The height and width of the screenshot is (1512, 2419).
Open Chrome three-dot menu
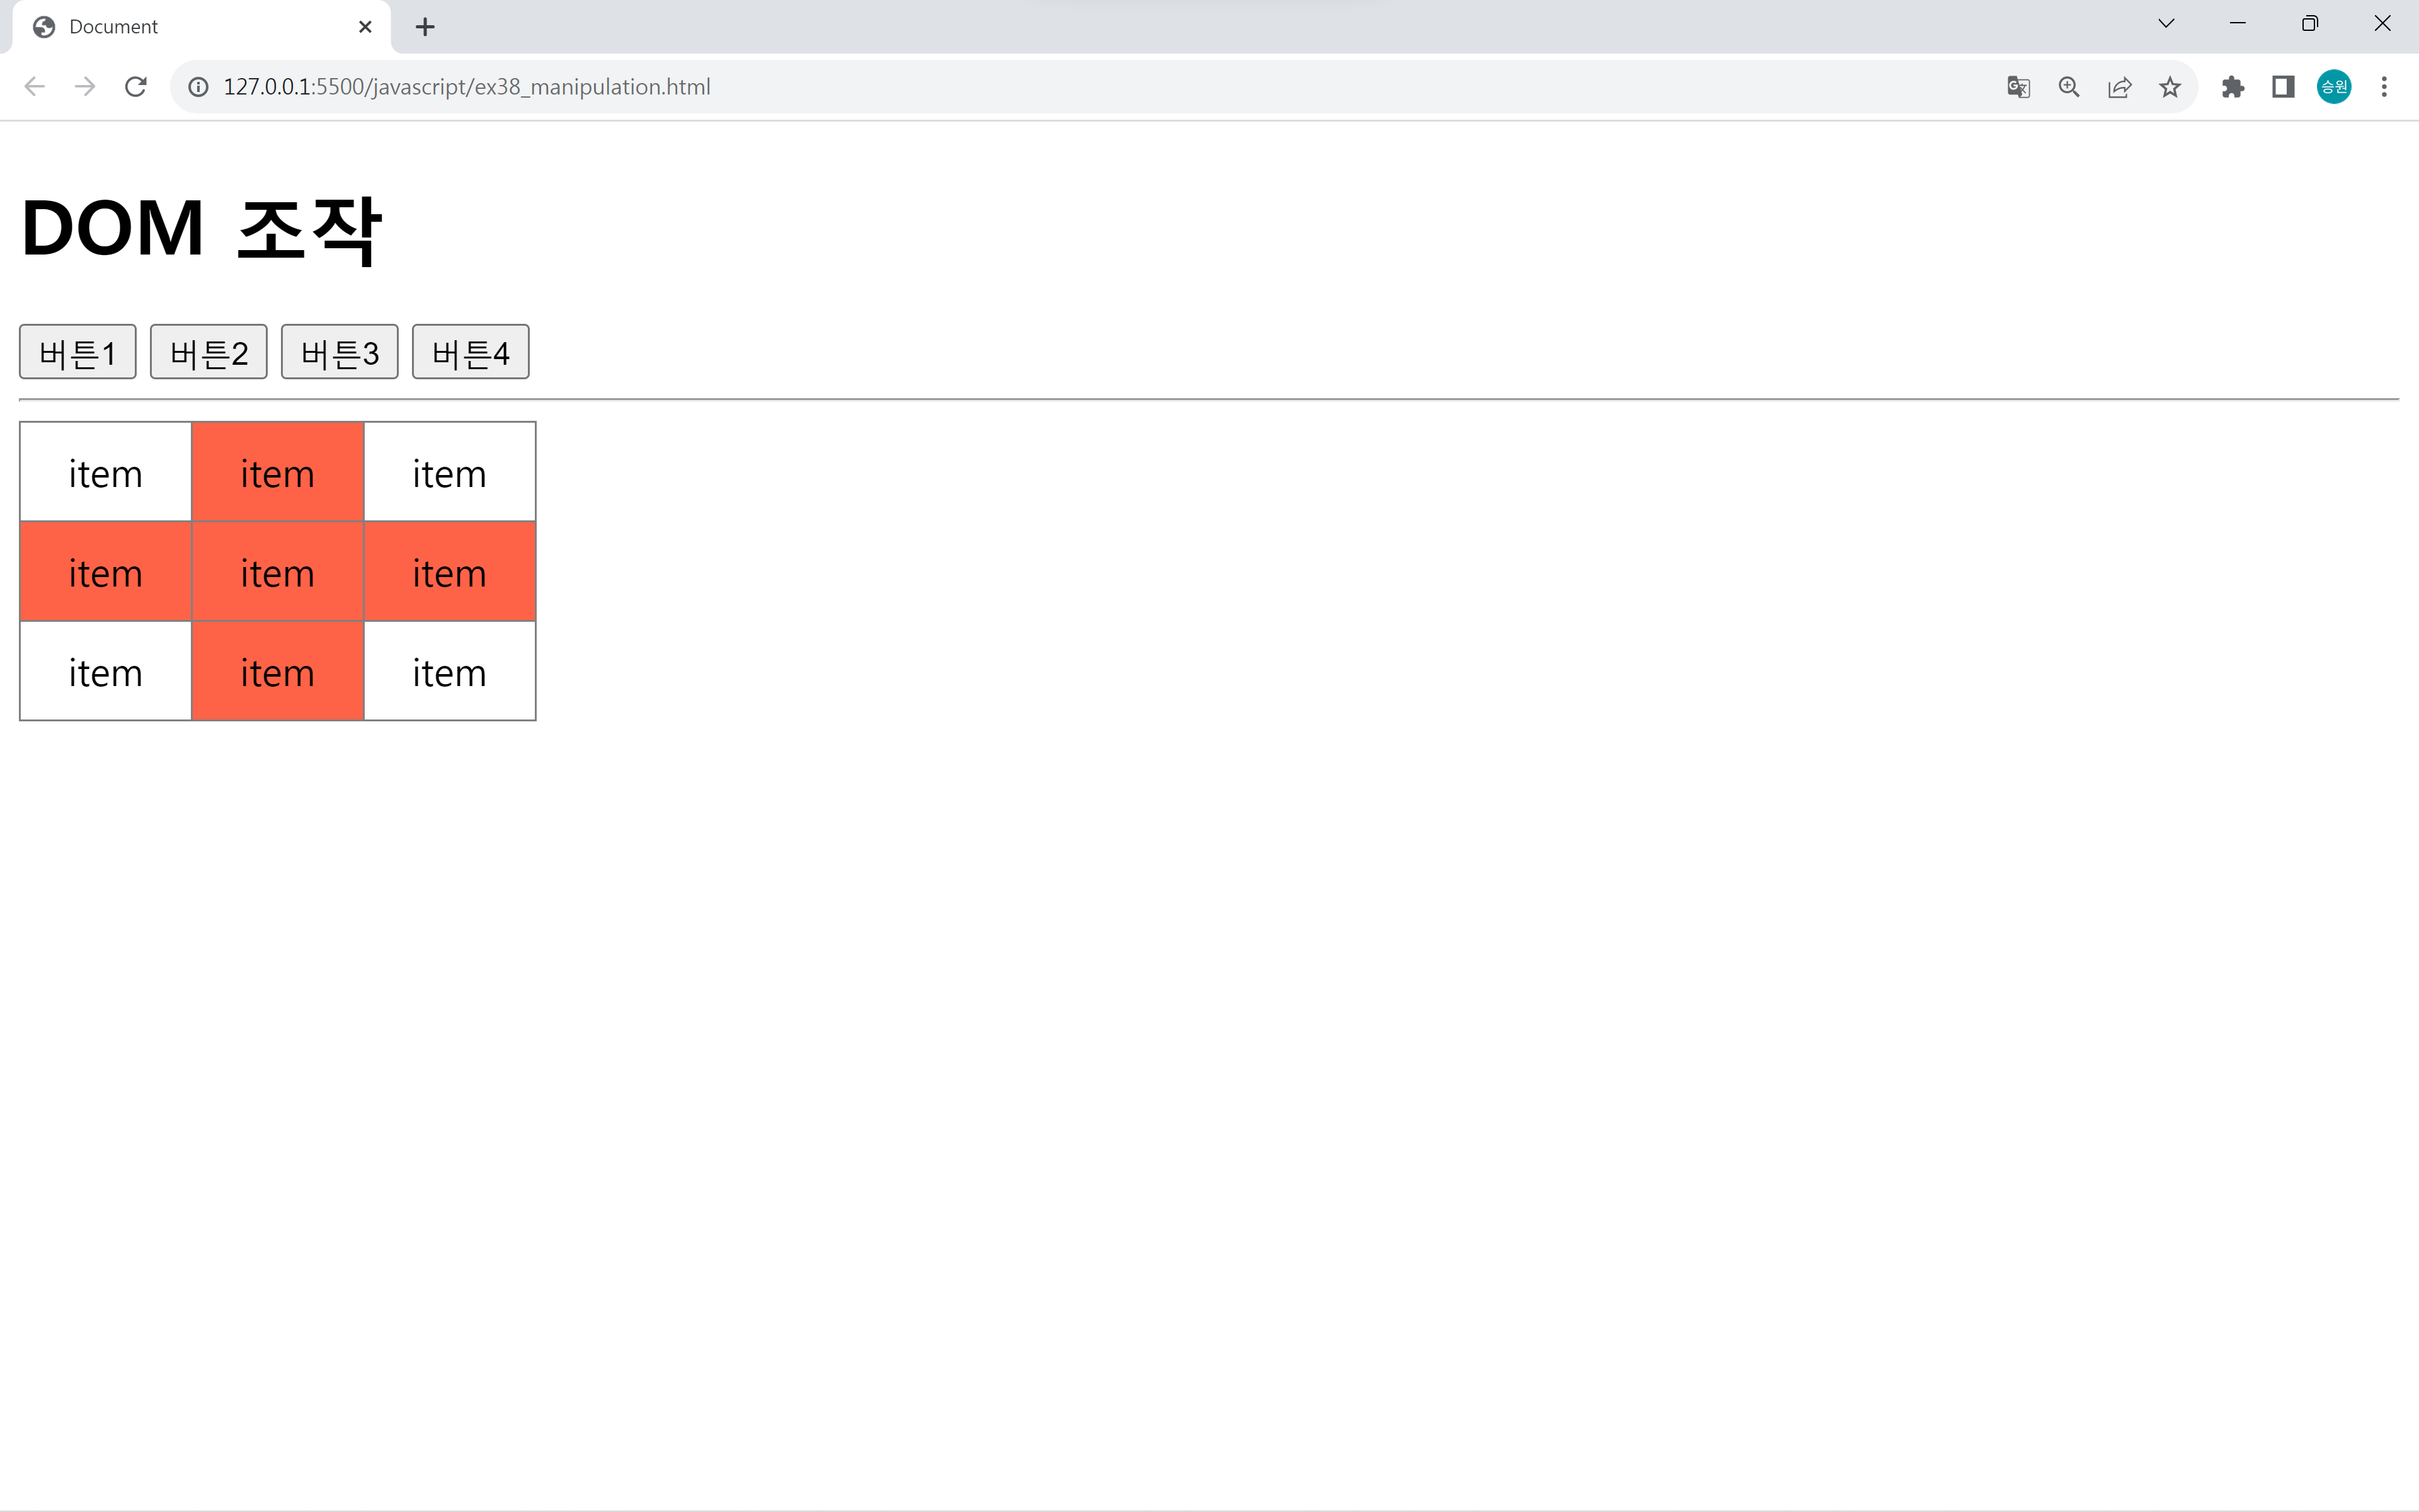tap(2384, 87)
